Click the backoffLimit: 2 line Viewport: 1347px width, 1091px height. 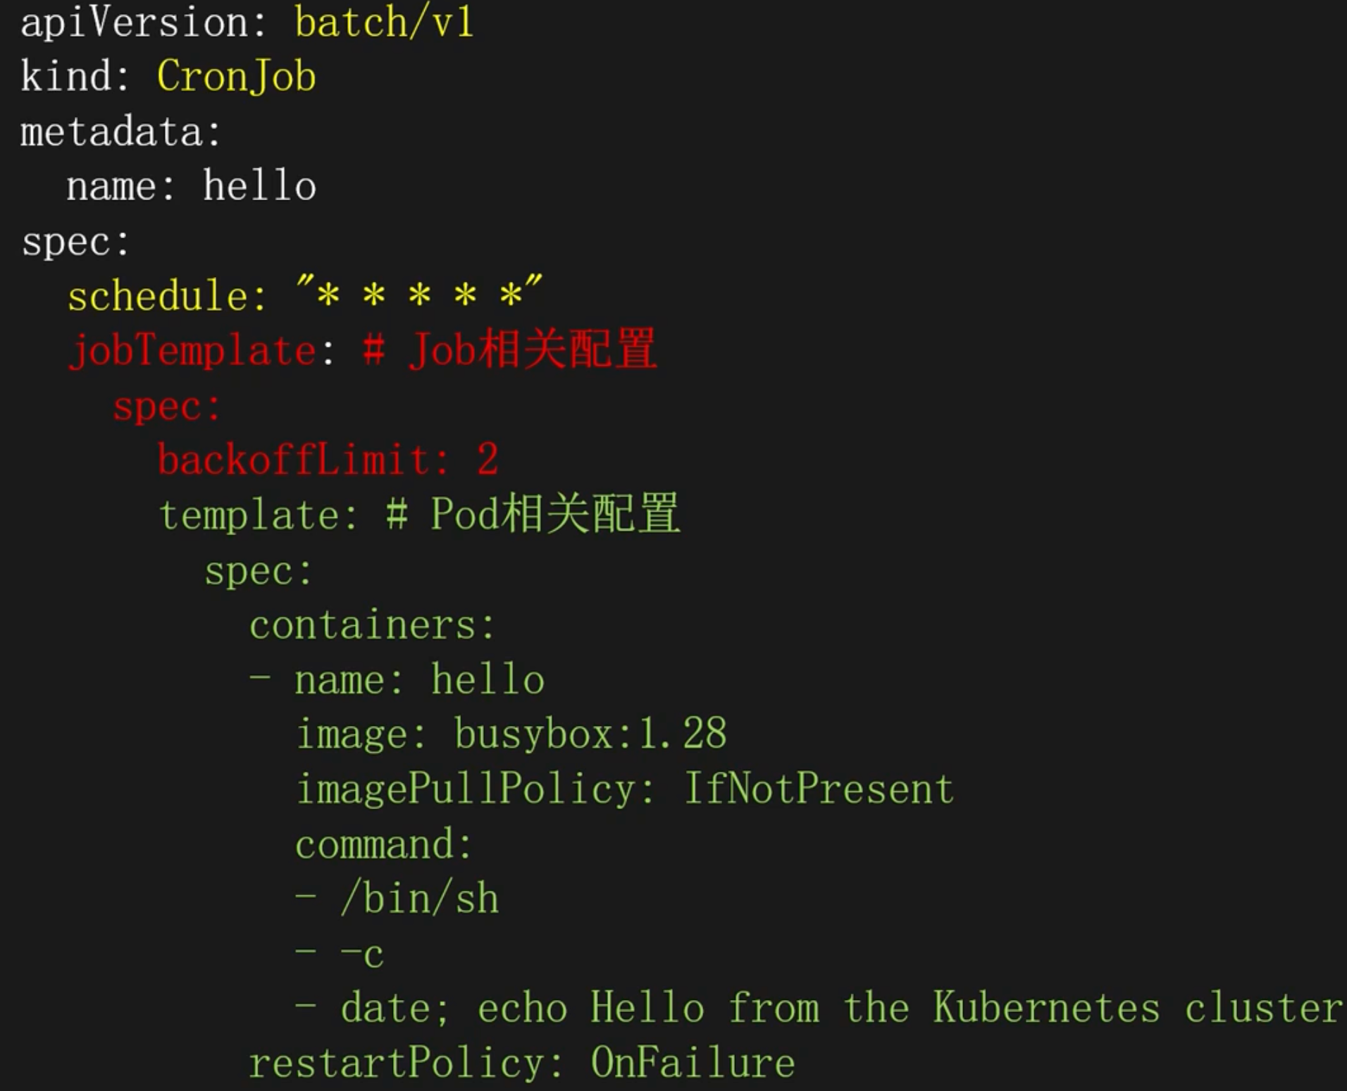pyautogui.click(x=328, y=460)
